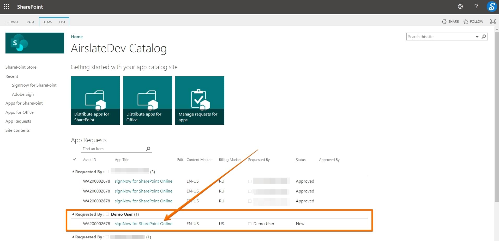The image size is (499, 241).
Task: Open Apps for SharePoint navigation link
Action: click(x=24, y=103)
